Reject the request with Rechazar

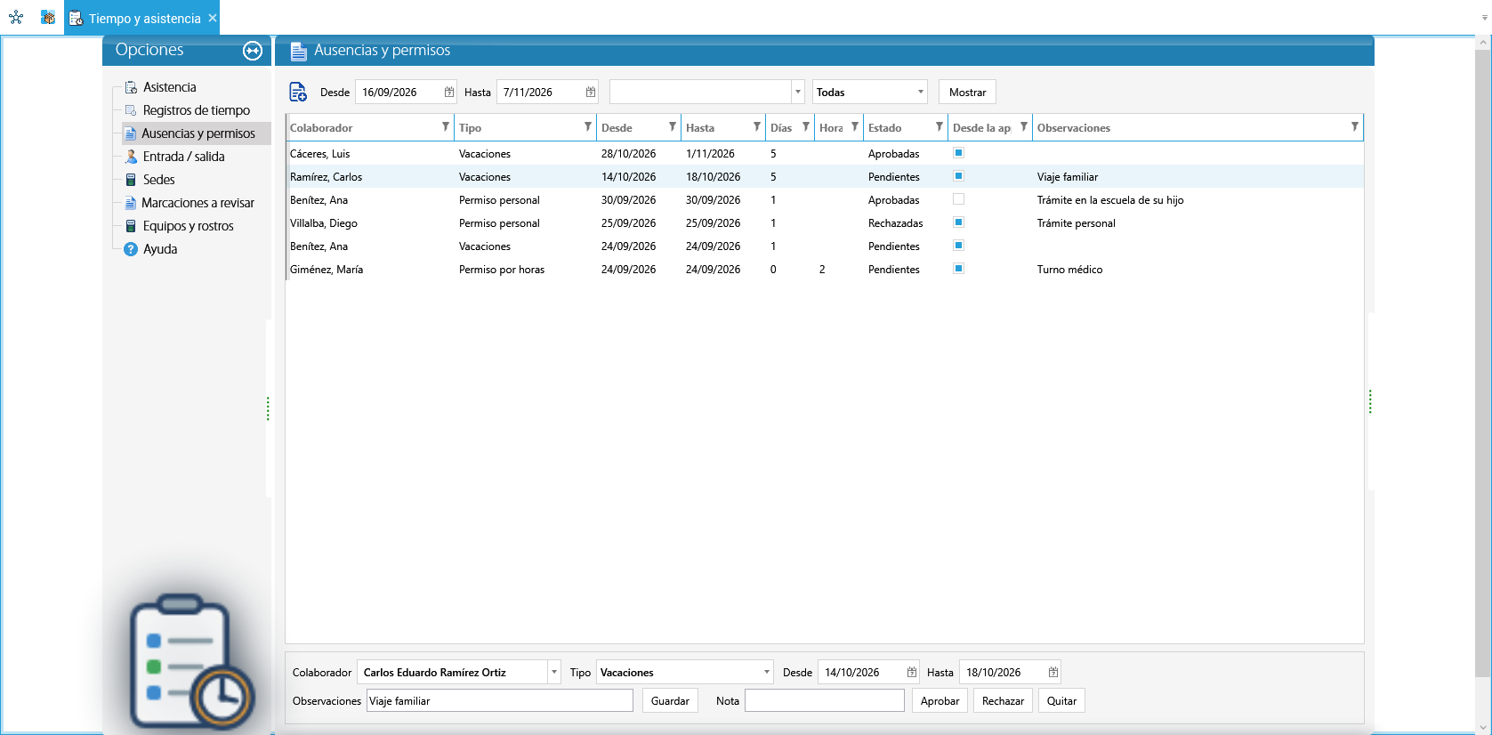click(1003, 700)
